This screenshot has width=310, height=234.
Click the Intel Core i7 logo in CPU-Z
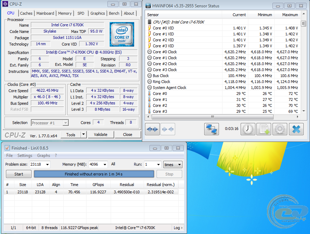(x=122, y=34)
